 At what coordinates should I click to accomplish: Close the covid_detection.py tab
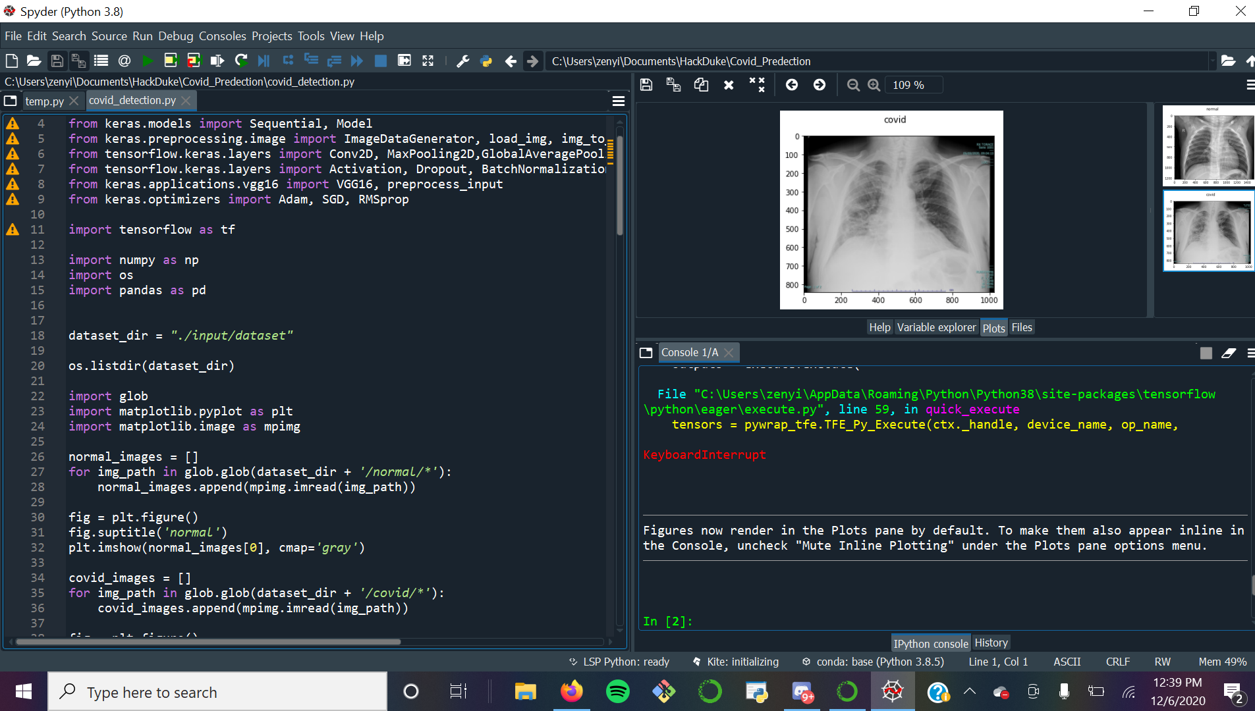point(186,101)
